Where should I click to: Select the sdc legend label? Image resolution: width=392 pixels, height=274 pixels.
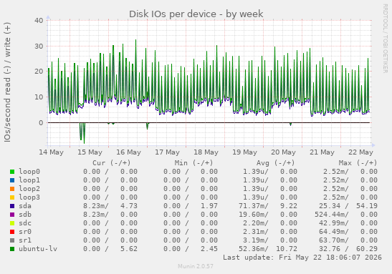click(25, 223)
